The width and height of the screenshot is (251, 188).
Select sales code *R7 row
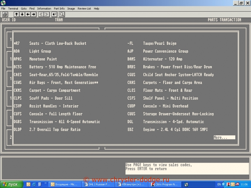point(50,43)
